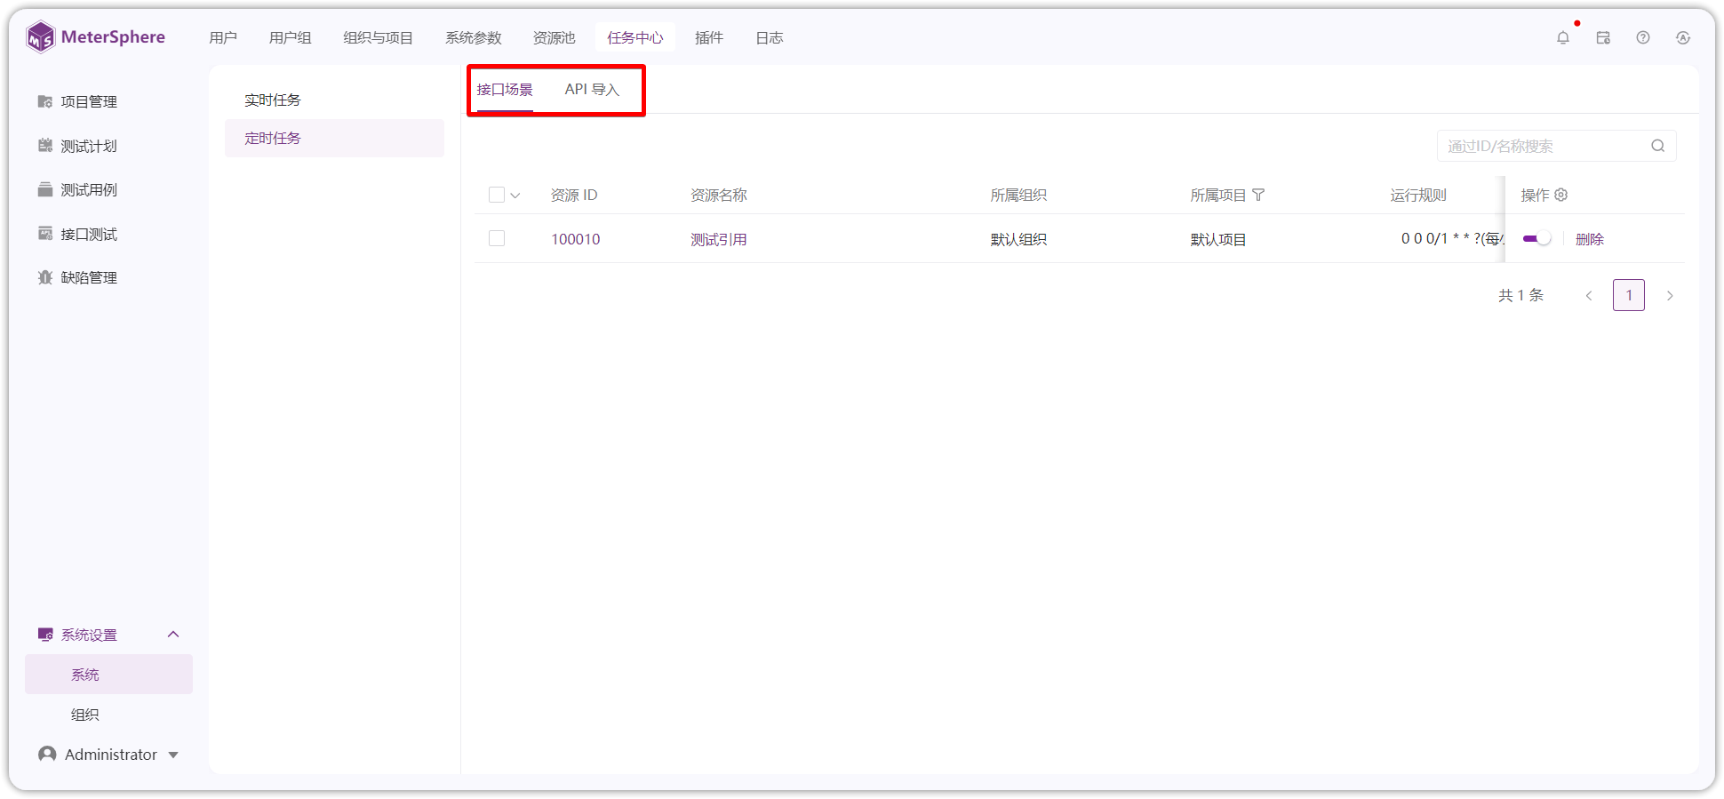The height and width of the screenshot is (799, 1724).
Task: Toggle the select-all header checkbox
Action: [x=497, y=195]
